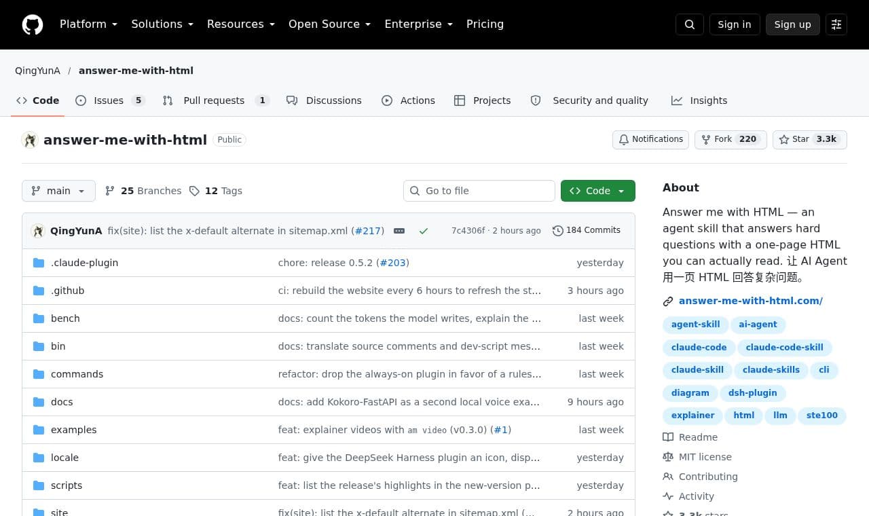Open the answer-me-with-html.com link
The height and width of the screenshot is (516, 869).
point(751,301)
